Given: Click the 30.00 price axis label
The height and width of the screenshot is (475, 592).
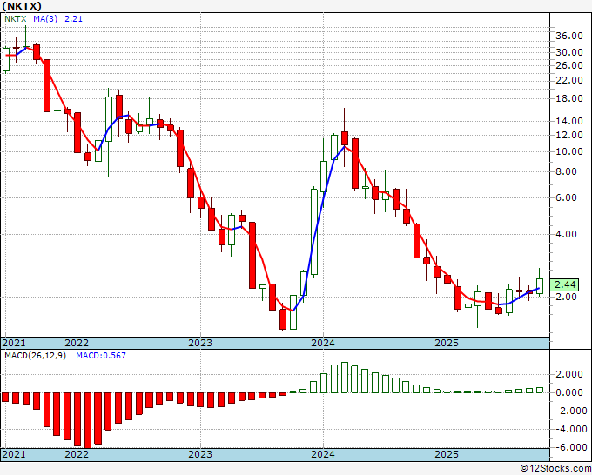Looking at the screenshot, I should point(569,52).
